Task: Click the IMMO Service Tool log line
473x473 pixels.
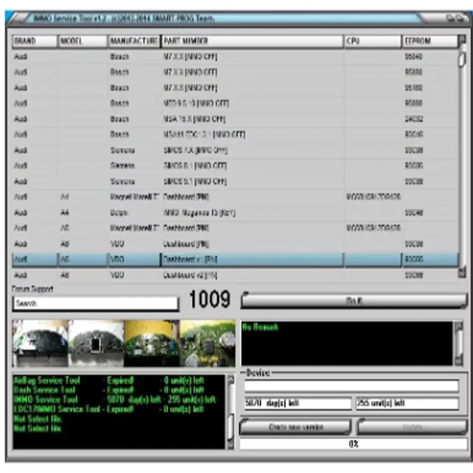Action: [x=114, y=400]
